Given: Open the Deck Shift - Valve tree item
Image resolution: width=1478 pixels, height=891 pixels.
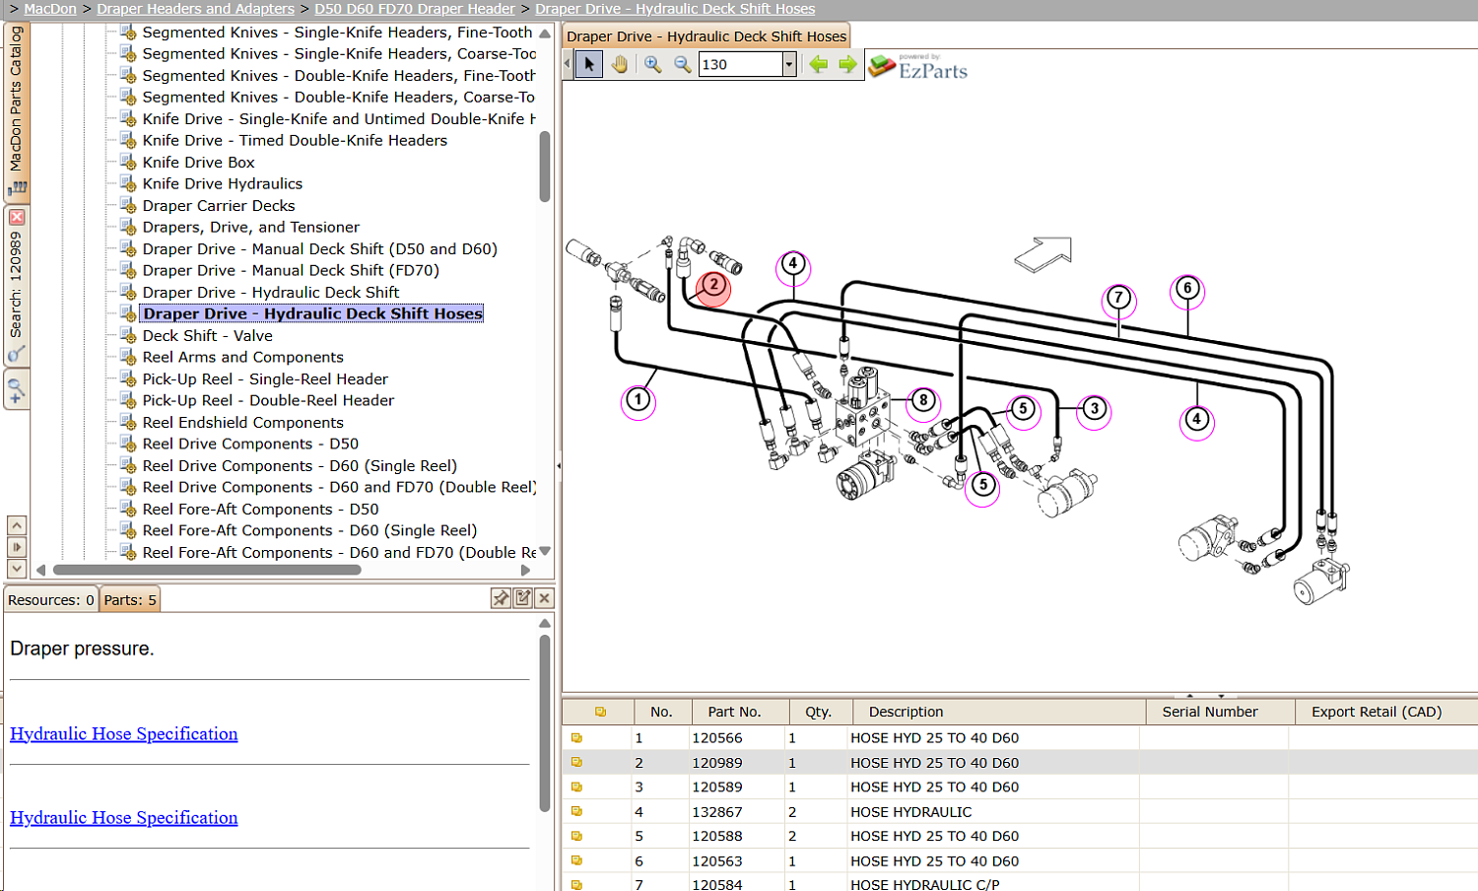Looking at the screenshot, I should [207, 336].
